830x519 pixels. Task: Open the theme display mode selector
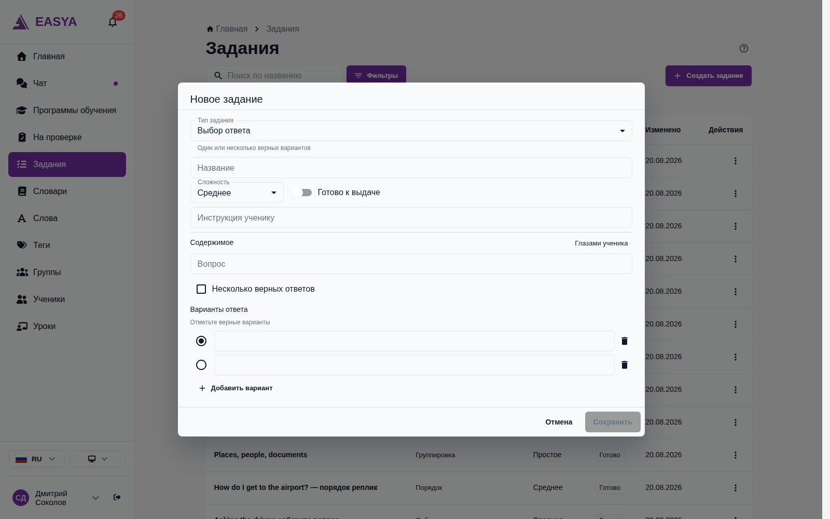[x=98, y=459]
